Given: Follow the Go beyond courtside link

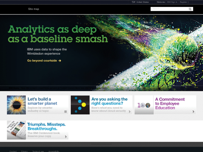Looking at the screenshot, I should pyautogui.click(x=42, y=61).
